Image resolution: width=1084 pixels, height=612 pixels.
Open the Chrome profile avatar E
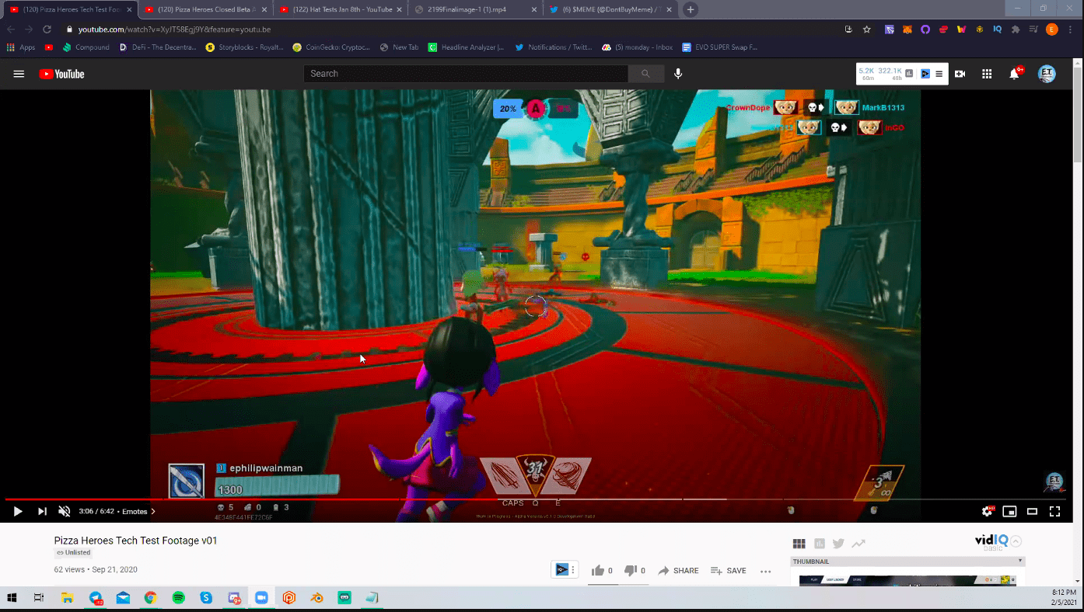point(1051,30)
